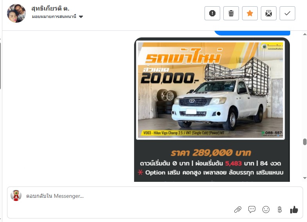Click the scroll up arrow of chat
Screen dimensions: 307x222
tap(305, 34)
